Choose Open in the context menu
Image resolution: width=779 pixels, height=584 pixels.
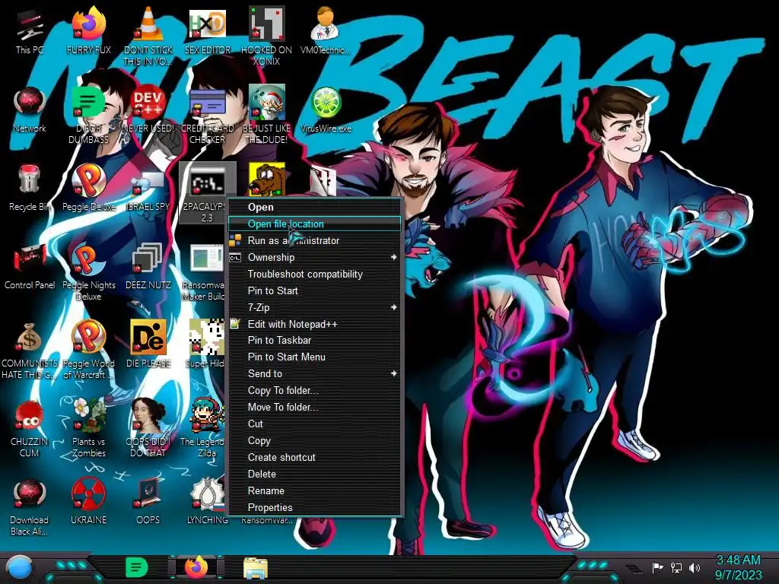(314, 207)
